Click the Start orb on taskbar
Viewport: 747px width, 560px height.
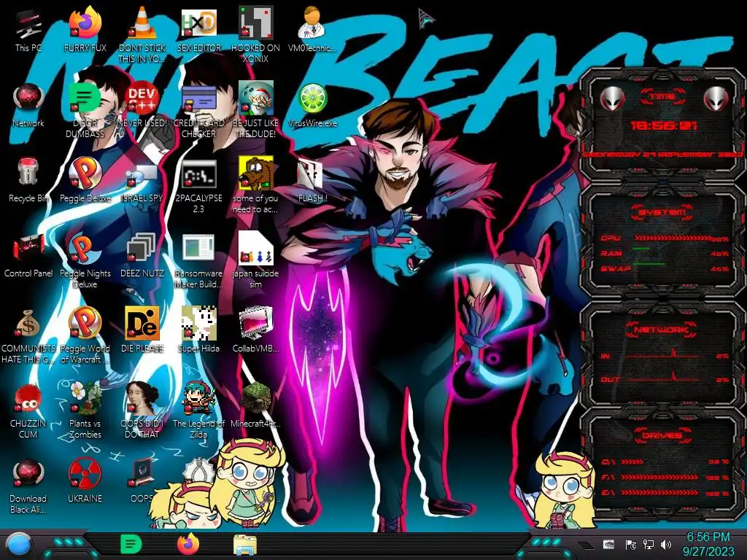[x=19, y=545]
